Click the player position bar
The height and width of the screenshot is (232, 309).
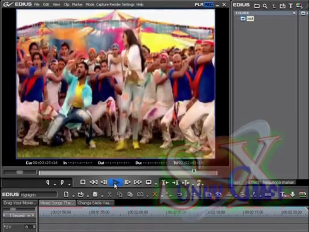click(x=128, y=173)
